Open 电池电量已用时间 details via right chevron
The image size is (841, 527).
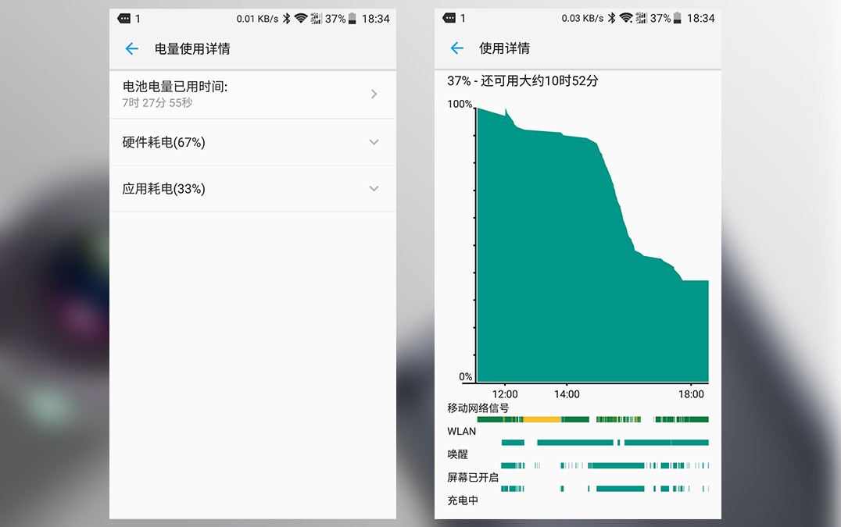coord(374,94)
